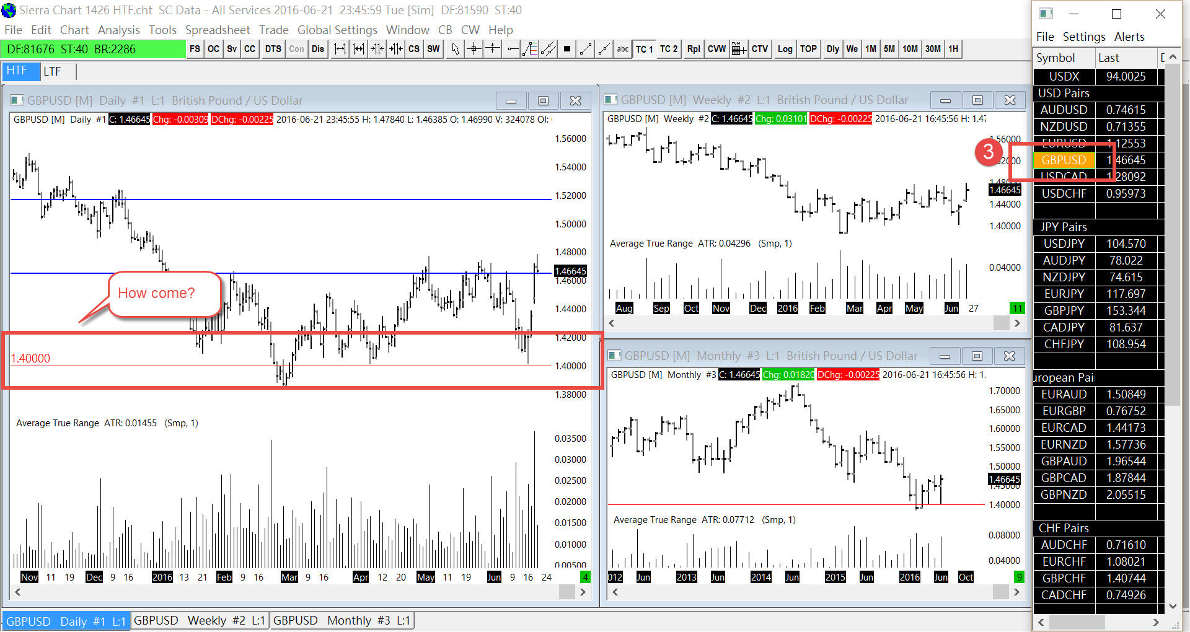Pick the horizontal line drawing tool
Image resolution: width=1190 pixels, height=632 pixels.
[511, 49]
